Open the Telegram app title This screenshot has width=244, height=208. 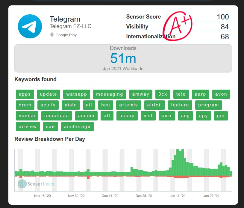click(x=65, y=19)
